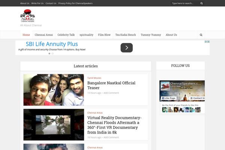Click the Facebook Contact Us button
The height and width of the screenshot is (150, 225).
(x=198, y=98)
